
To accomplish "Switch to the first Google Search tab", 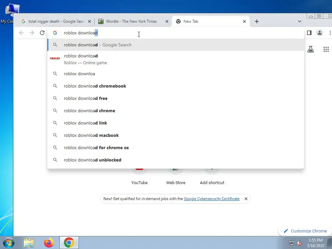I will [56, 21].
